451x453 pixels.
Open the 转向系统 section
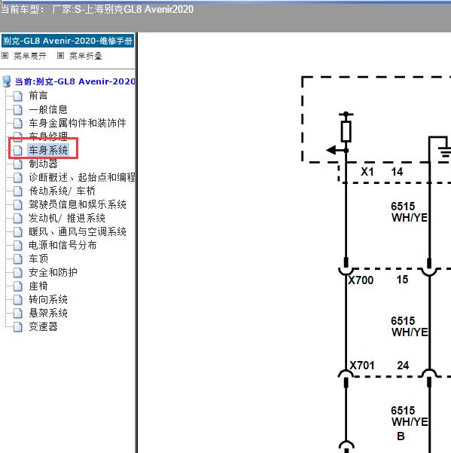coord(48,299)
